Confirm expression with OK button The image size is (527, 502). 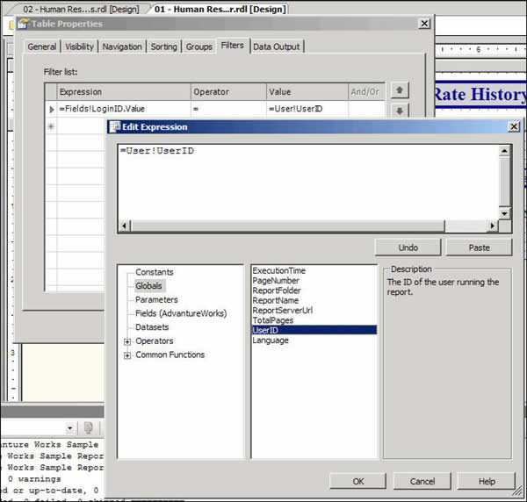357,481
